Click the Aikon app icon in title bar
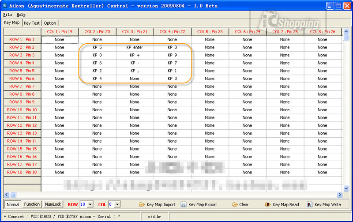 tap(4, 6)
